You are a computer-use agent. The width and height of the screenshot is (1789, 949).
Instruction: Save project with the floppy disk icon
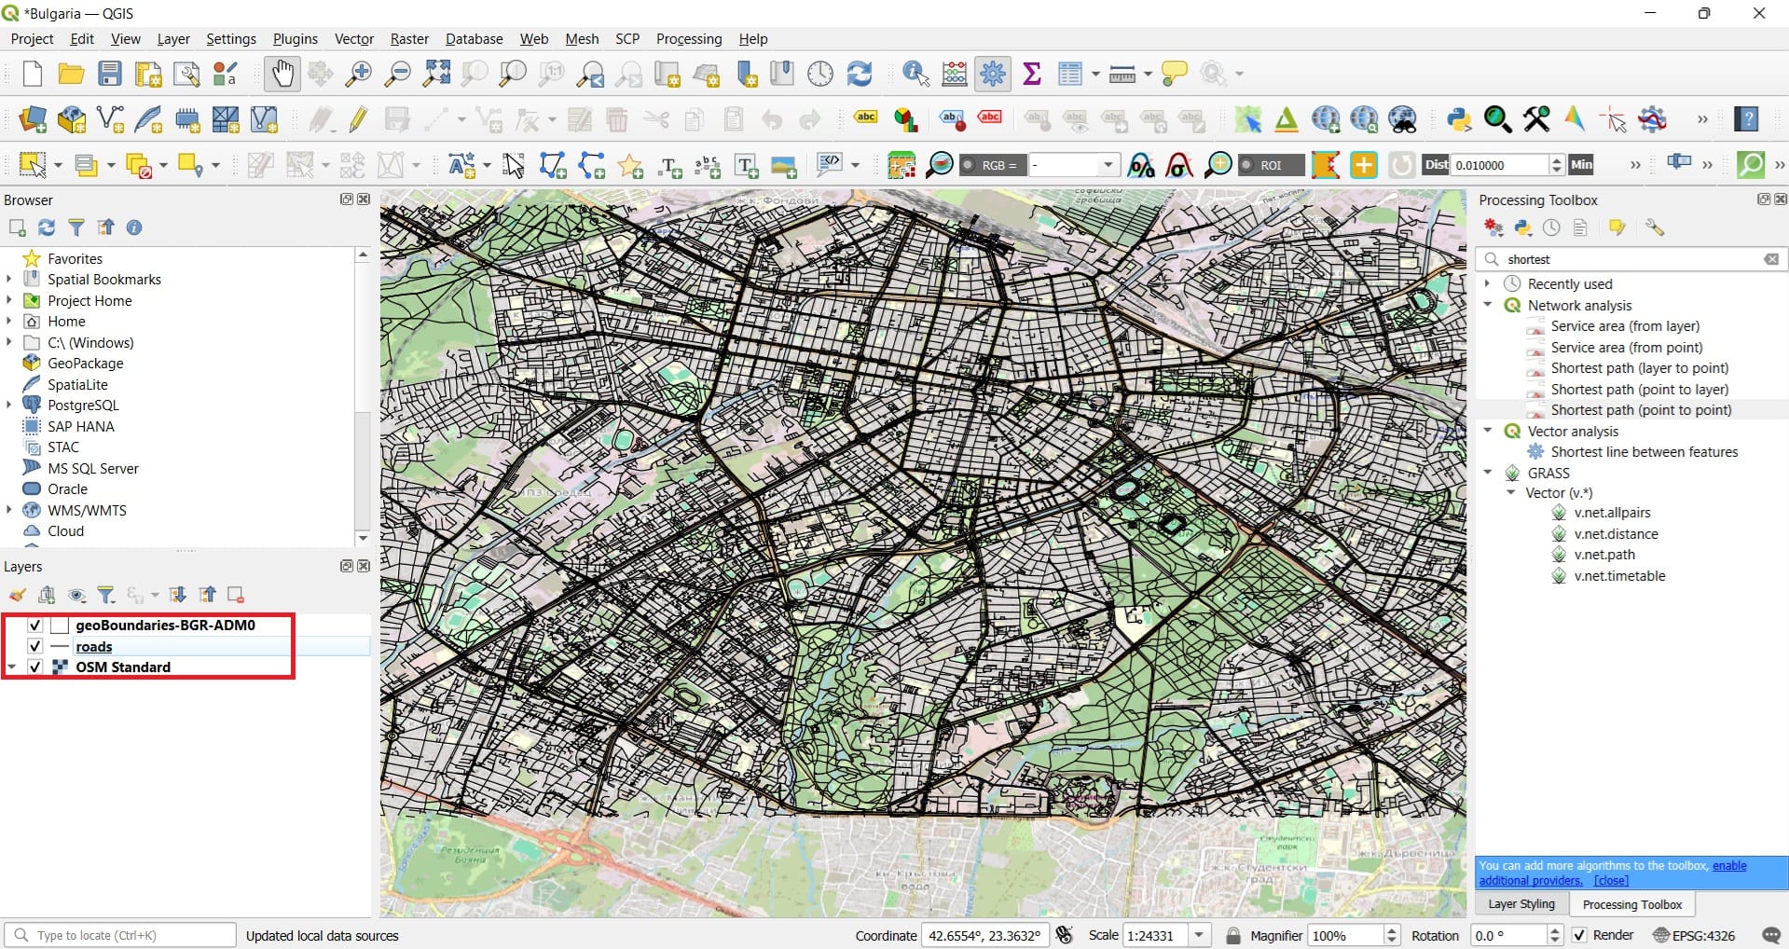pos(110,74)
